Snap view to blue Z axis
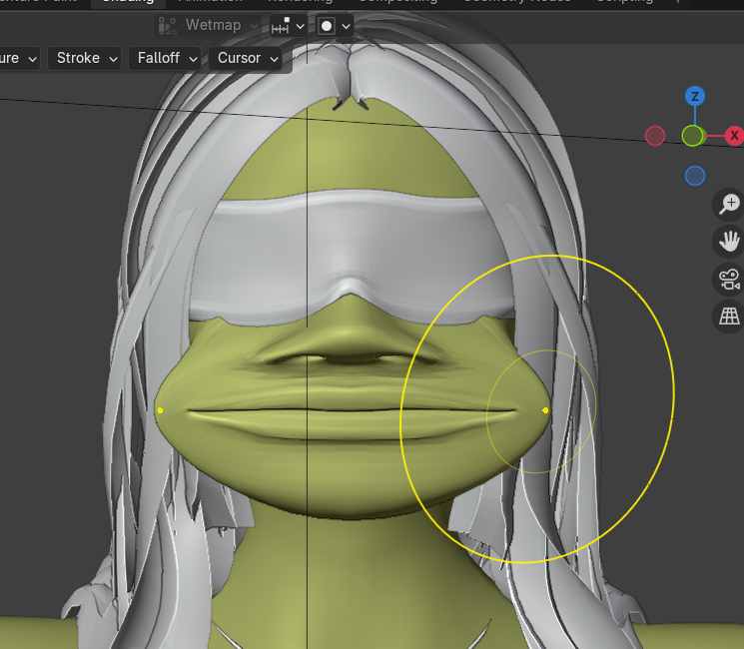 (x=695, y=96)
